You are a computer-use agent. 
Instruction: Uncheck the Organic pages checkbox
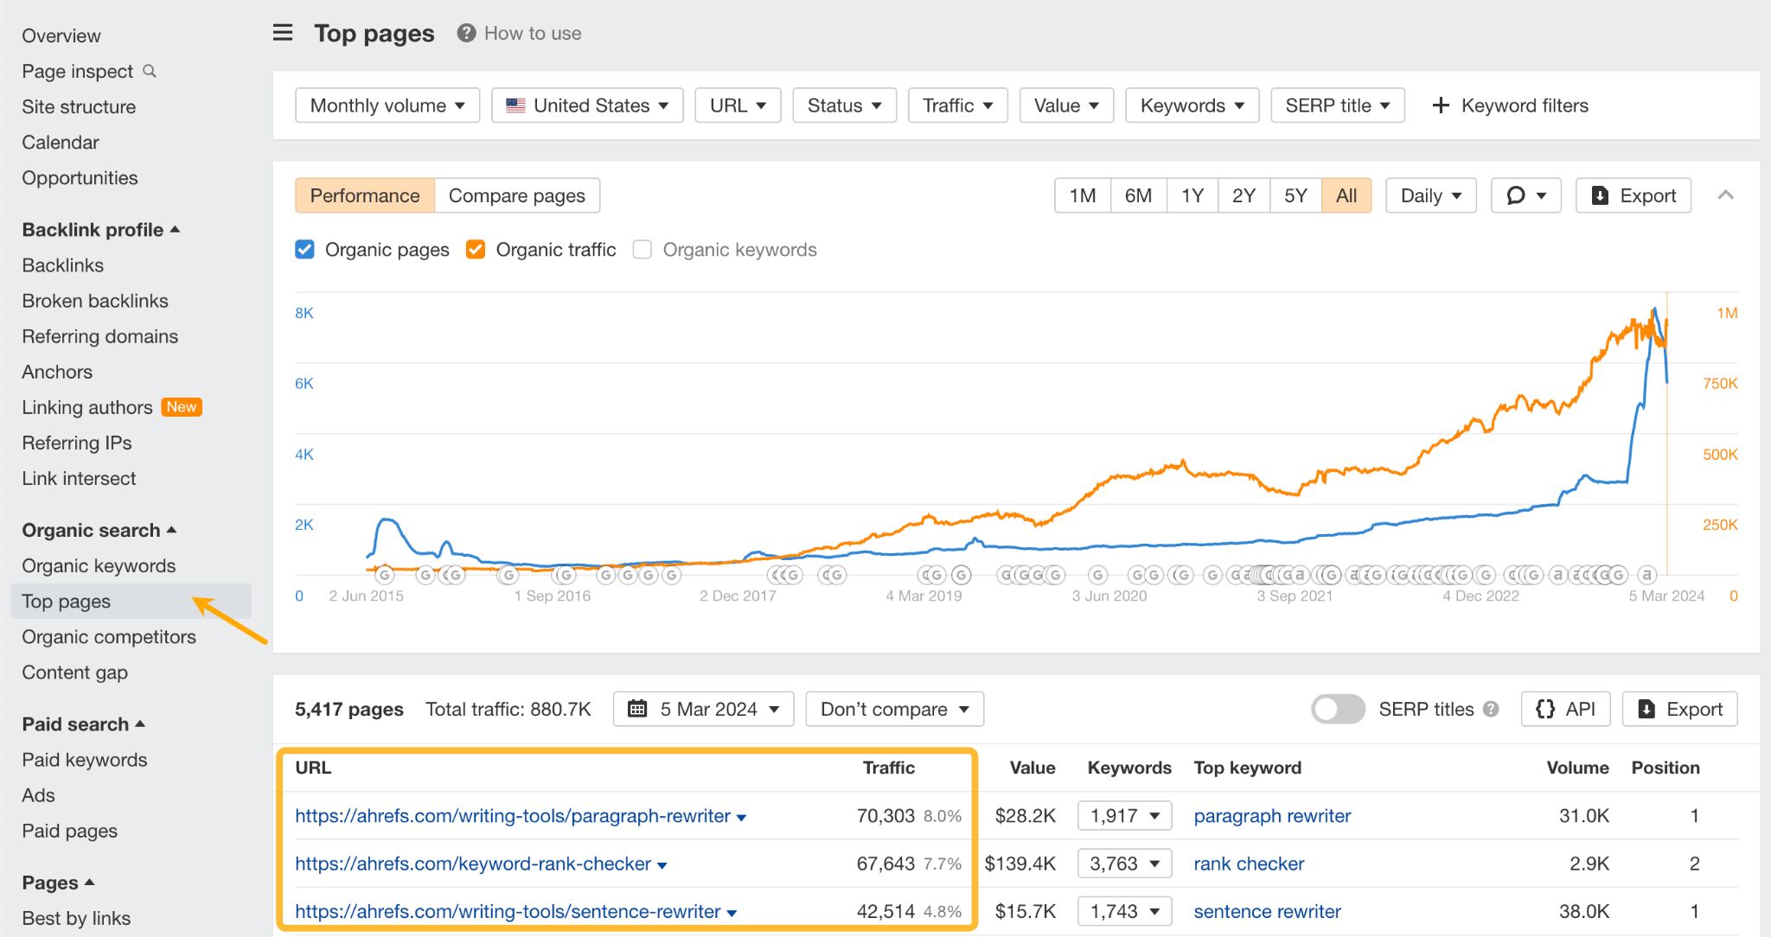(x=304, y=249)
